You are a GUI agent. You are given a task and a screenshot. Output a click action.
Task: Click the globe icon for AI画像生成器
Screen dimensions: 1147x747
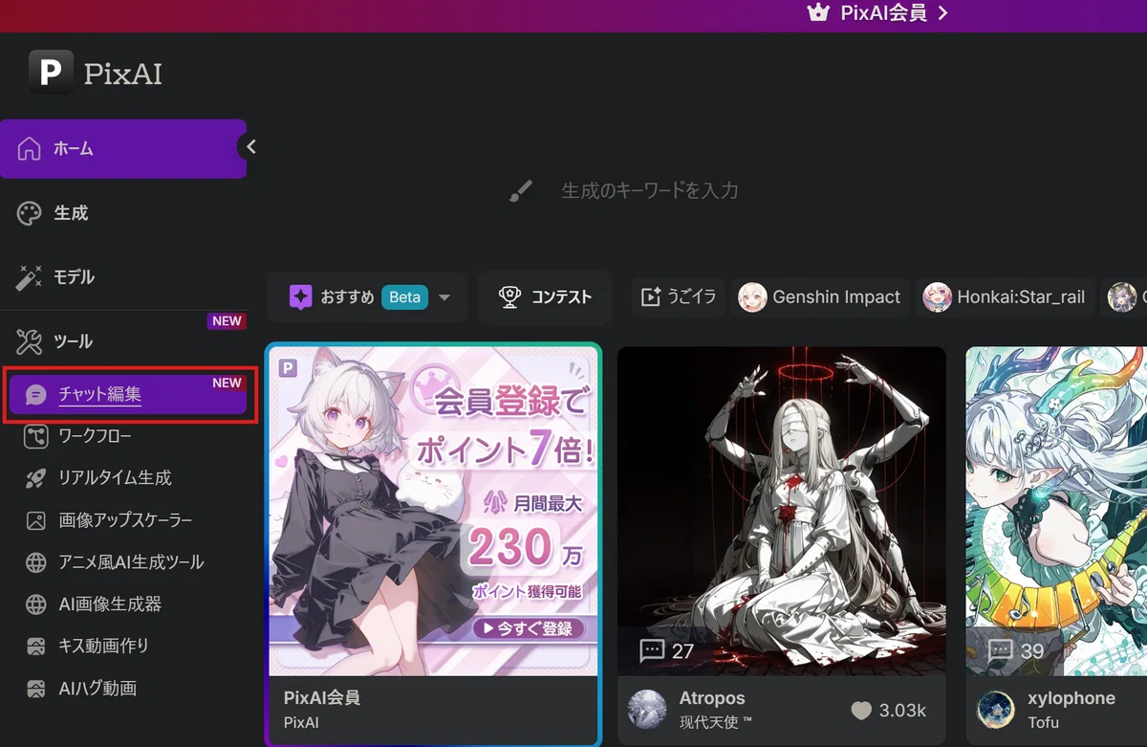coord(36,604)
